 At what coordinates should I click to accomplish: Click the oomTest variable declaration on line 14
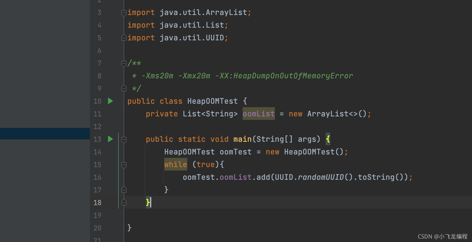(236, 152)
